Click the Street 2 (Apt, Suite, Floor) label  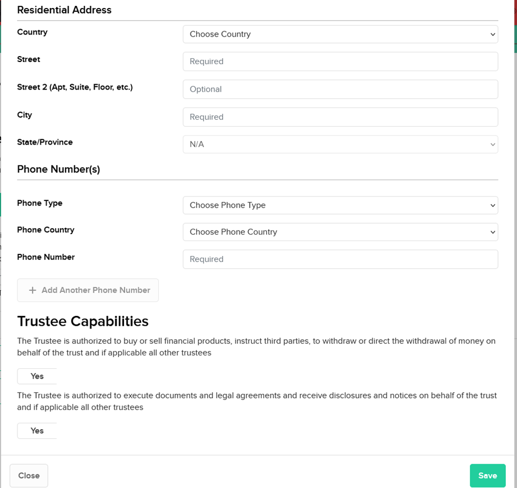pos(75,87)
